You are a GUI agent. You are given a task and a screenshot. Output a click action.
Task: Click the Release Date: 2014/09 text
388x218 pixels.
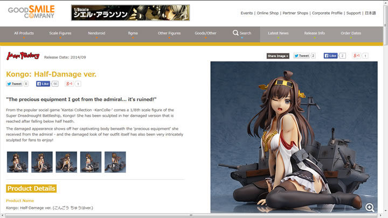click(65, 58)
